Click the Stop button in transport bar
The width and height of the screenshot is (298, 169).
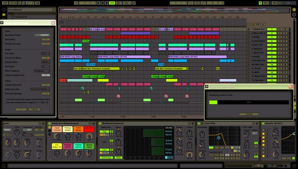(x=103, y=3)
